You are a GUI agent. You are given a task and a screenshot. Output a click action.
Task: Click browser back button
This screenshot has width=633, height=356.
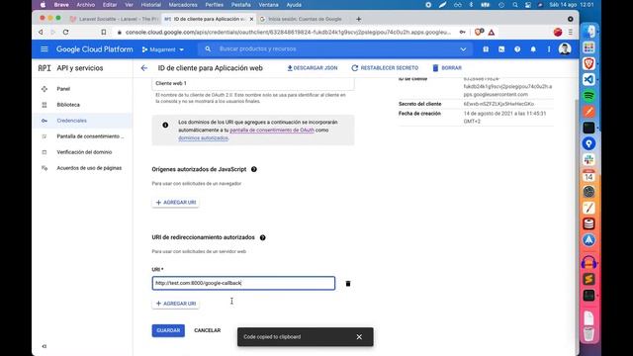41,32
